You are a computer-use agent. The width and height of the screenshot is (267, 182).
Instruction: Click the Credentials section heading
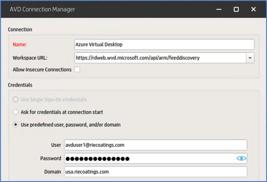20,85
